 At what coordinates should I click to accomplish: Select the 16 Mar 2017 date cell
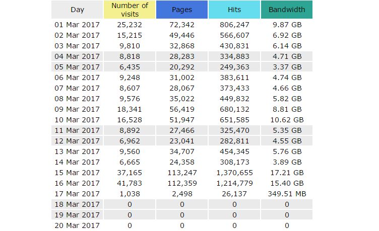(77, 184)
